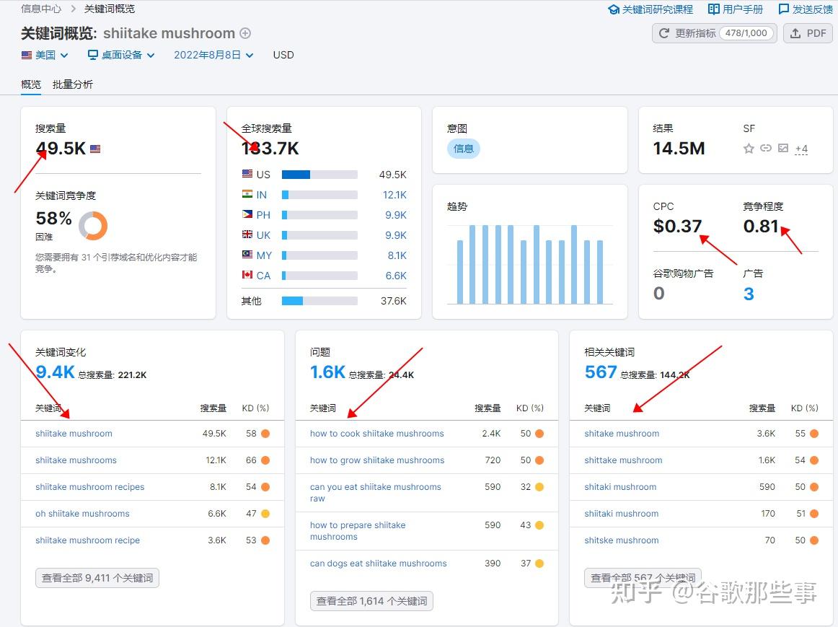This screenshot has height=627, width=838.
Task: Click the +4 more SERP features indicator
Action: tap(801, 149)
